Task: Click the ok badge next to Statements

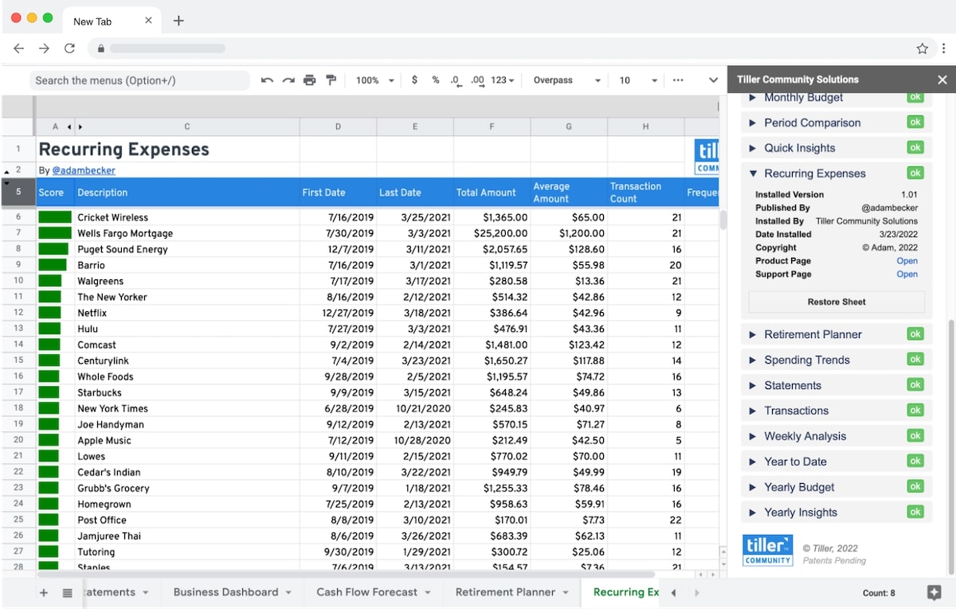Action: click(x=915, y=385)
